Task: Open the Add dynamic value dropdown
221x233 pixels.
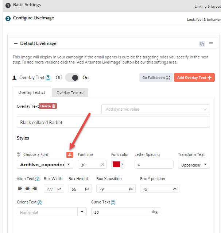Action: tap(156, 109)
